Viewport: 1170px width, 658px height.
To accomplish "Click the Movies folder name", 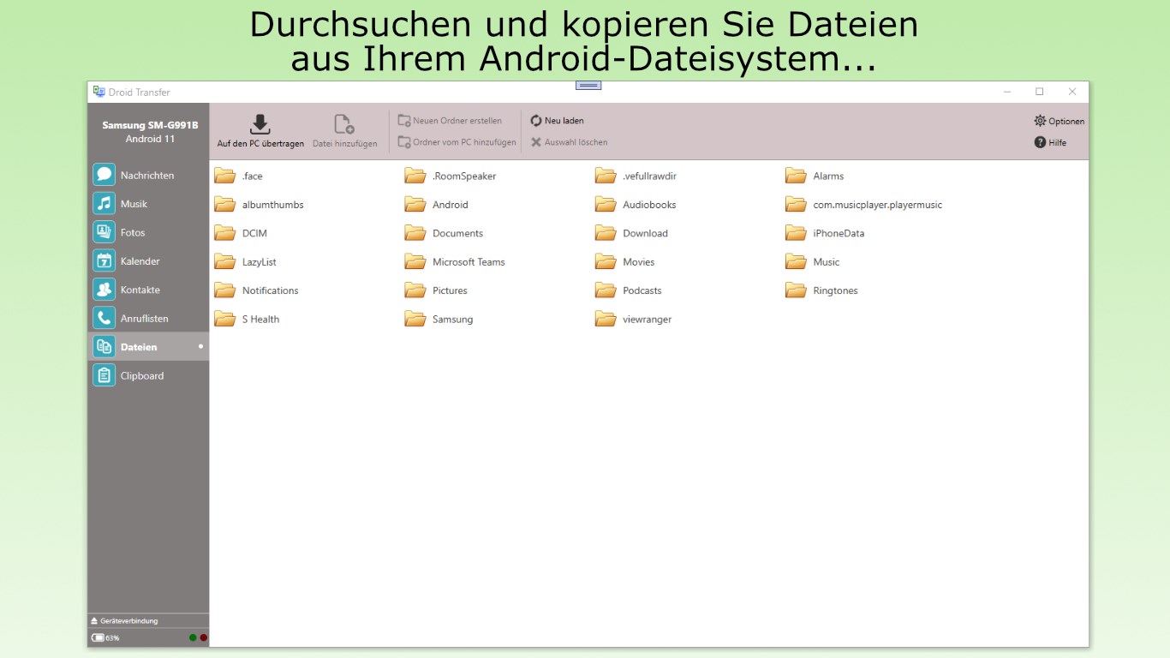I will (x=638, y=262).
